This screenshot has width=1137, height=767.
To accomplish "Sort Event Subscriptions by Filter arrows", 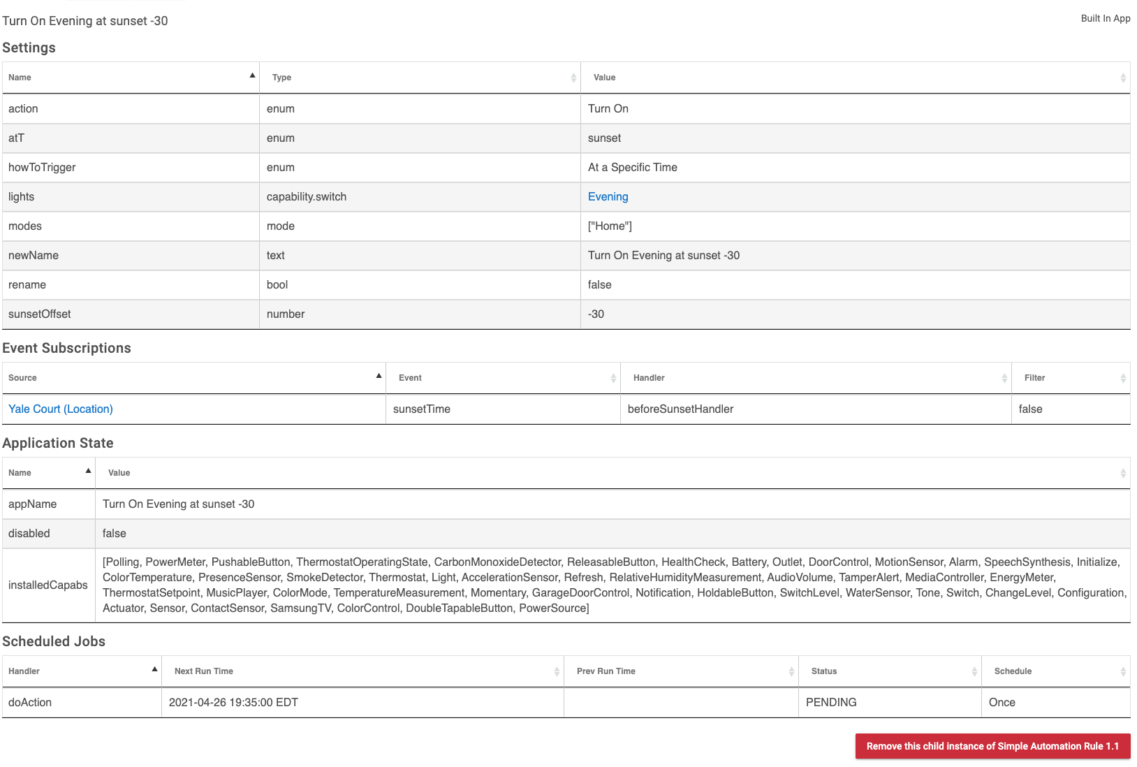I will [x=1123, y=378].
